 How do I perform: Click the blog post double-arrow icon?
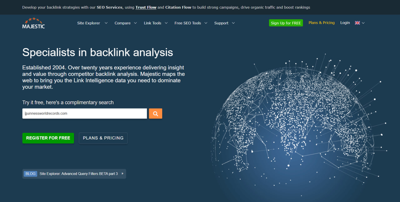pyautogui.click(x=122, y=174)
